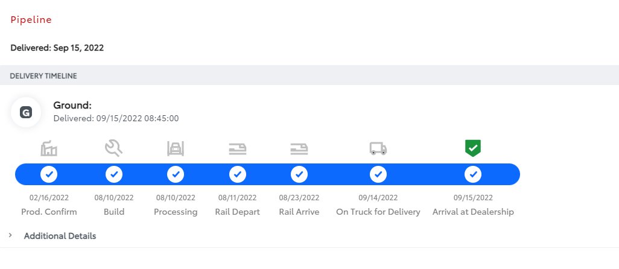Select the Rail Depart checkmark marker
The image size is (619, 269).
point(238,174)
